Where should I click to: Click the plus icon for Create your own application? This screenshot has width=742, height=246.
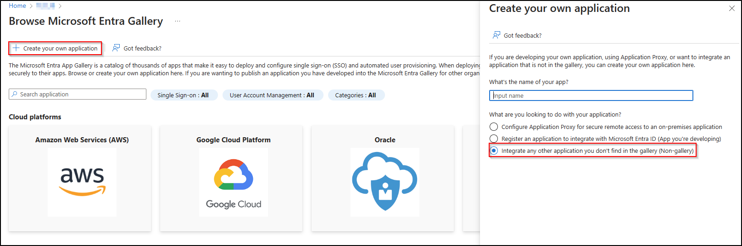[16, 48]
